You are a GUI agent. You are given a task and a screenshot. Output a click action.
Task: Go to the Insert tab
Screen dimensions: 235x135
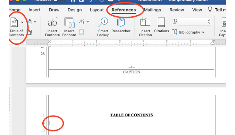pos(35,10)
